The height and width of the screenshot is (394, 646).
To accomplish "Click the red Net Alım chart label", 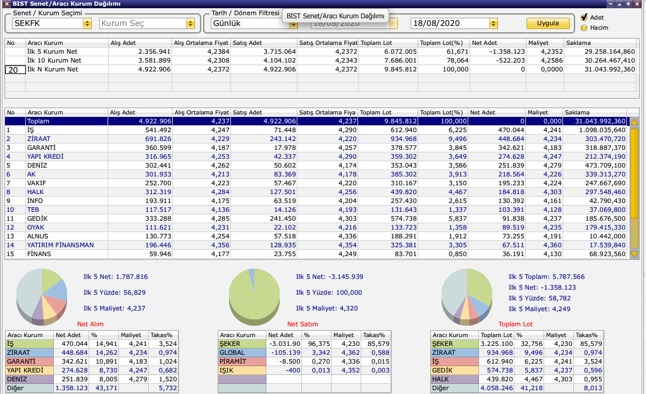I will [x=90, y=324].
